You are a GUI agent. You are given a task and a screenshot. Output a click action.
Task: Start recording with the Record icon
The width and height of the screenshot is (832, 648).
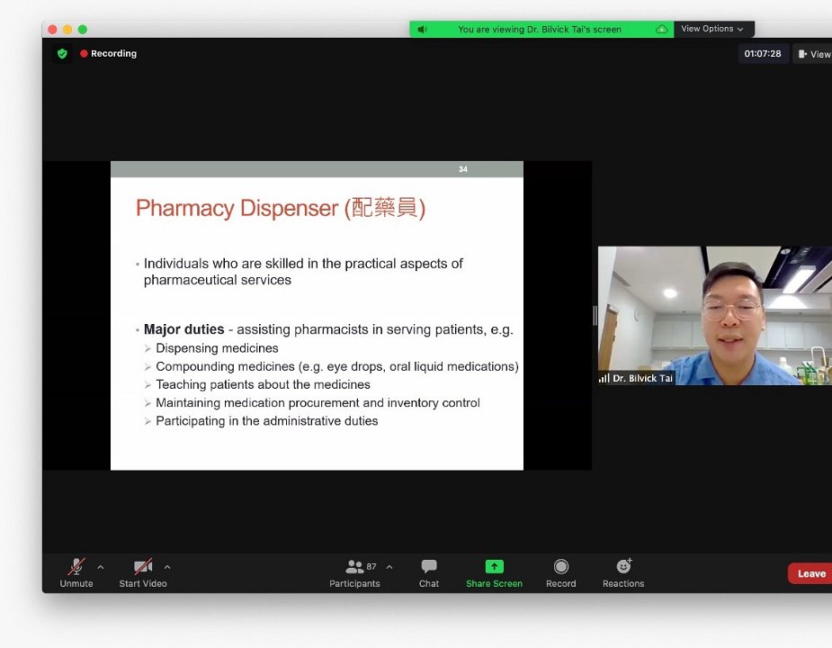pos(561,567)
